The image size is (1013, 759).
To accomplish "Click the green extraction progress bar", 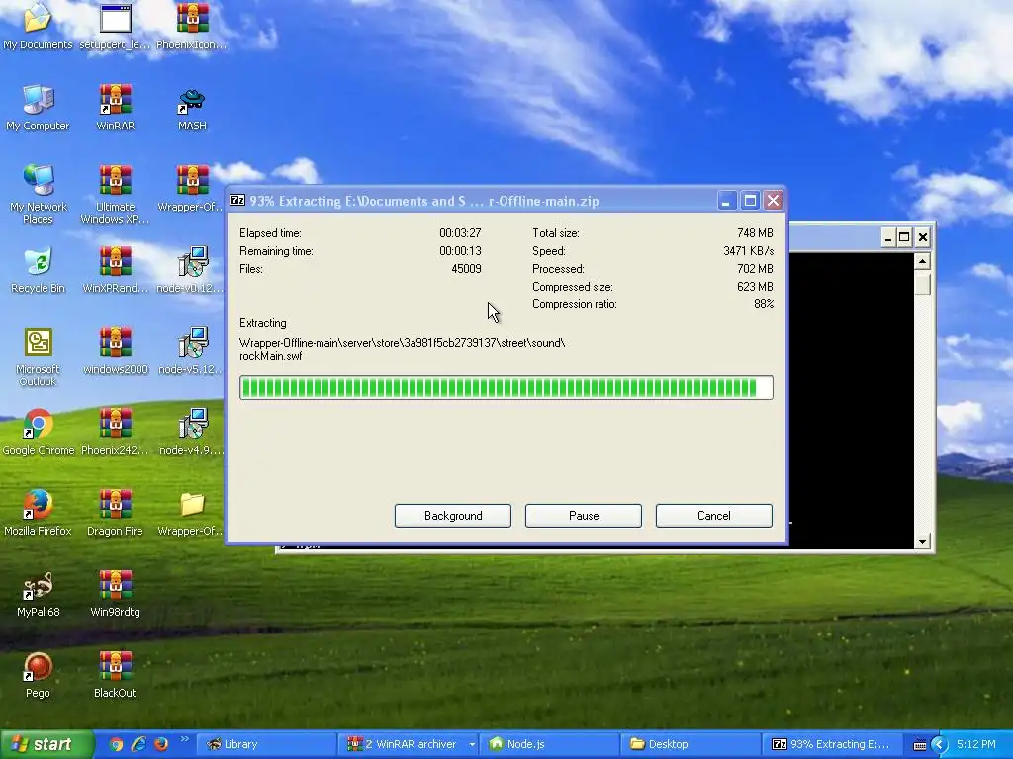I will [506, 387].
